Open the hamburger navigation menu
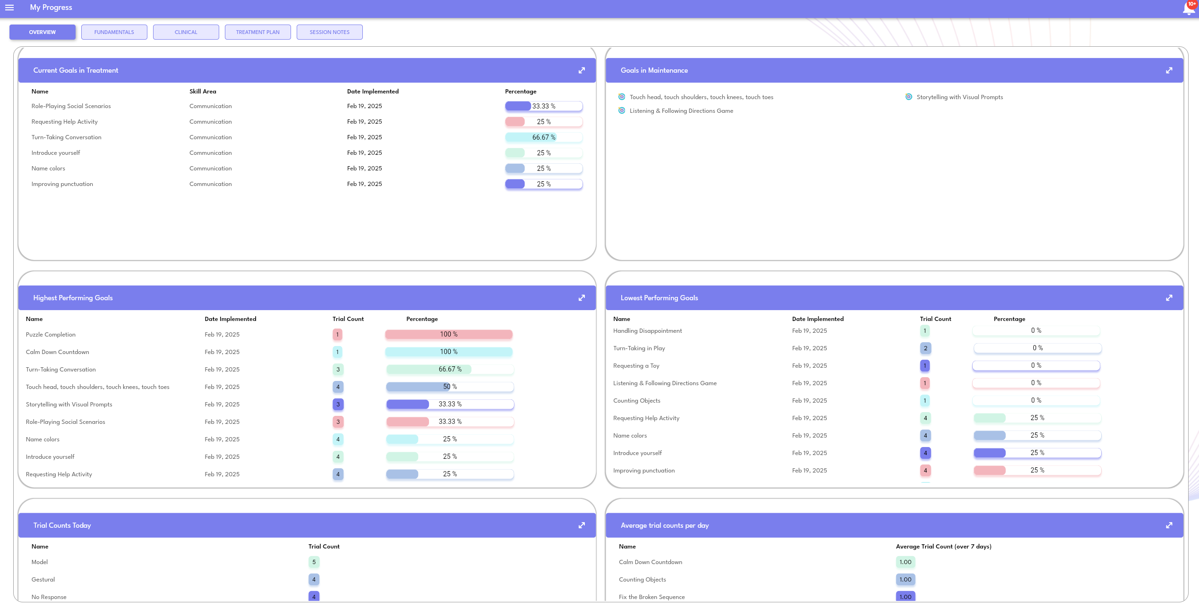The height and width of the screenshot is (608, 1199). 9,8
